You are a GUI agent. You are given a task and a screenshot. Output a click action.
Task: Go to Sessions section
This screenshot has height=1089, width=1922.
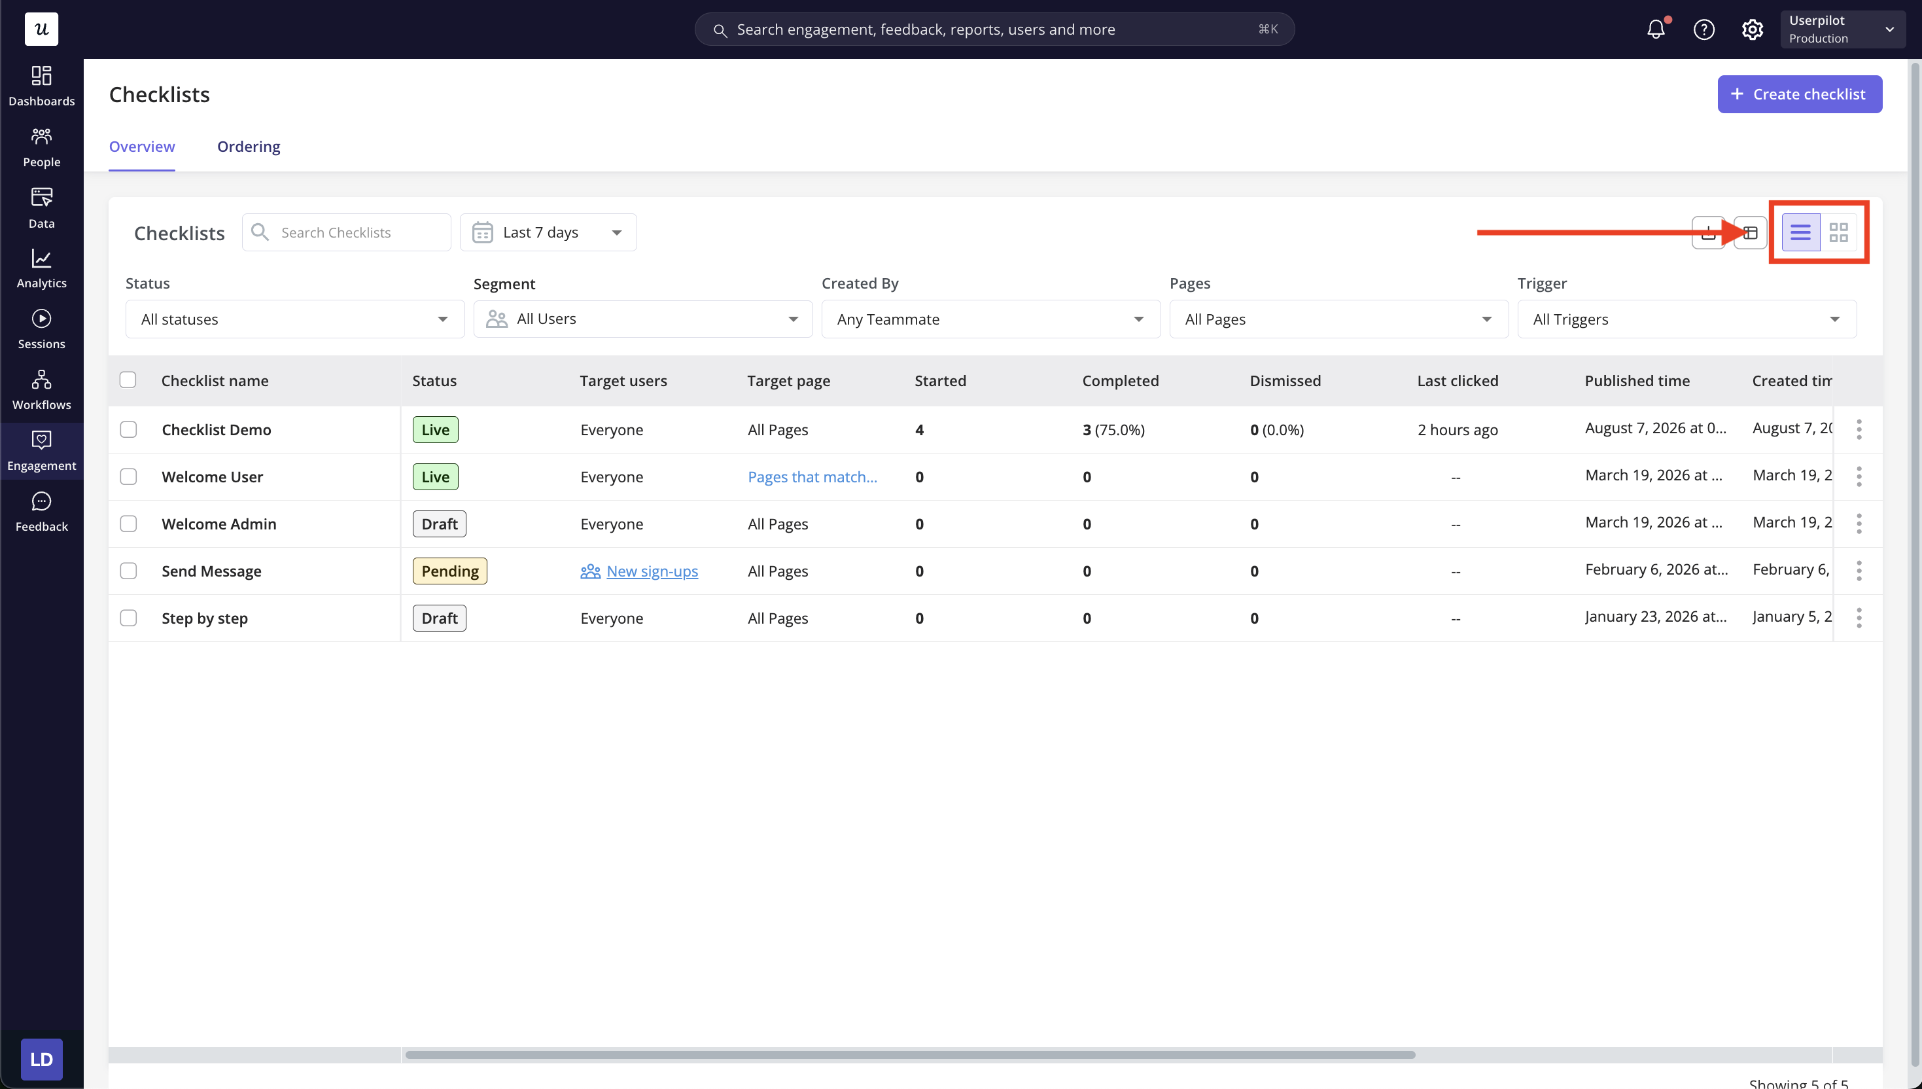coord(41,329)
